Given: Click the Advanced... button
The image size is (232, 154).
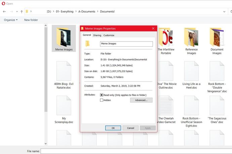Looking at the screenshot, I should pyautogui.click(x=141, y=100).
